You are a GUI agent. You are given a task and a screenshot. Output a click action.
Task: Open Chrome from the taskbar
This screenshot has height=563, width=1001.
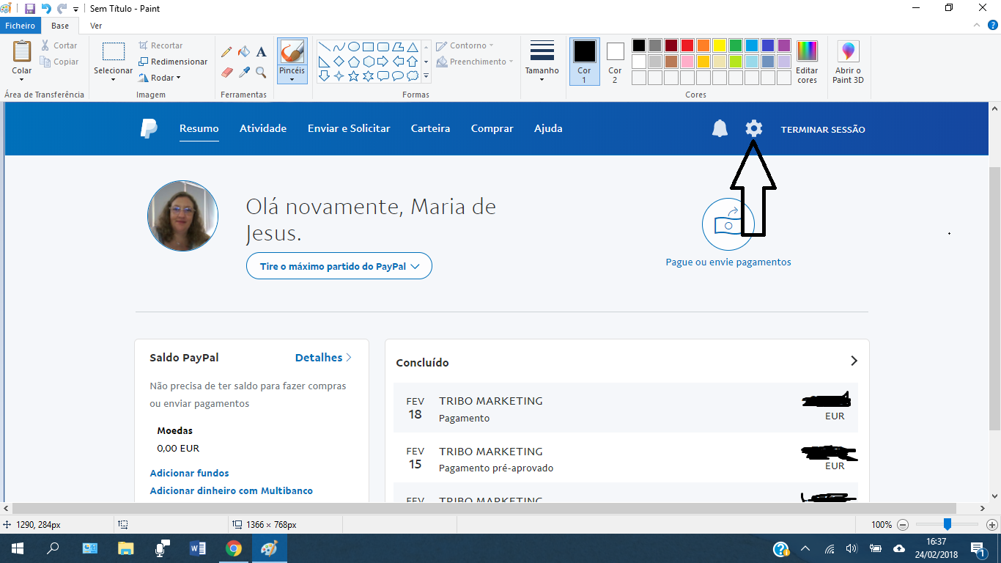(x=234, y=548)
